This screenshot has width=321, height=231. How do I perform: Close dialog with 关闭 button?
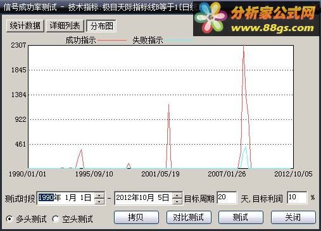[293, 217]
